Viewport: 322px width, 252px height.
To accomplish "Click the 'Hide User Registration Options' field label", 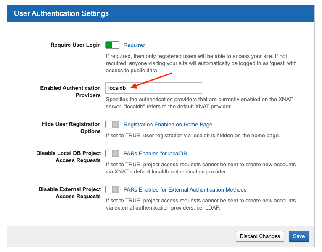I will click(71, 128).
